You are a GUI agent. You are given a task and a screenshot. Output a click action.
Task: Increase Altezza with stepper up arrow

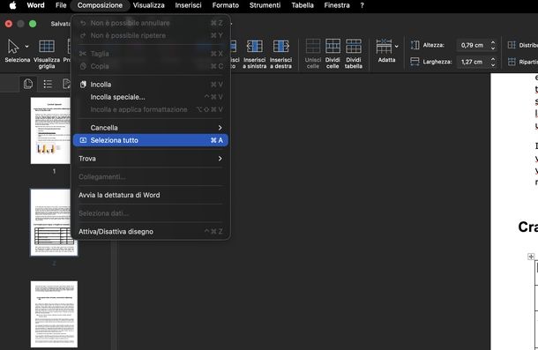[493, 42]
